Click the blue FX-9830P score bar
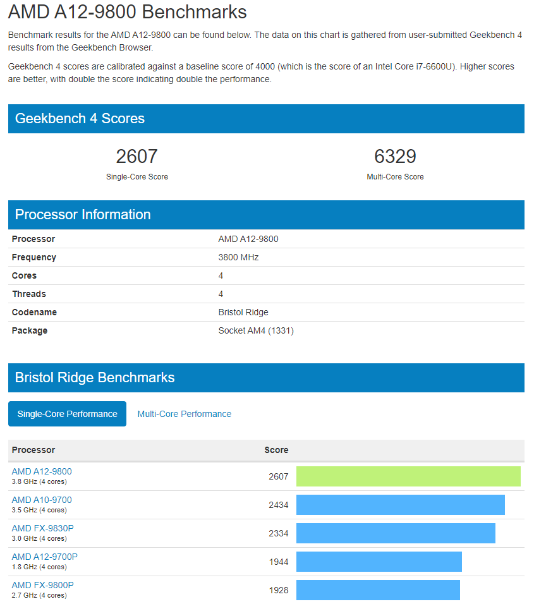 [x=396, y=533]
